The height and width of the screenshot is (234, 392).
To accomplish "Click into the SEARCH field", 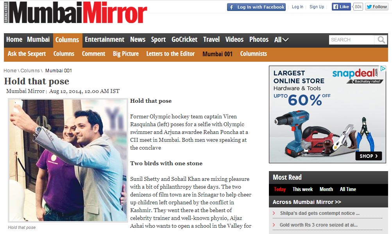I will pos(351,40).
